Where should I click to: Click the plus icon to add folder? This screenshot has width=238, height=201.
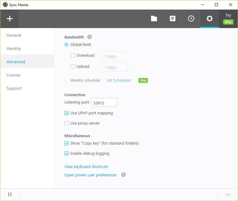tap(10, 19)
